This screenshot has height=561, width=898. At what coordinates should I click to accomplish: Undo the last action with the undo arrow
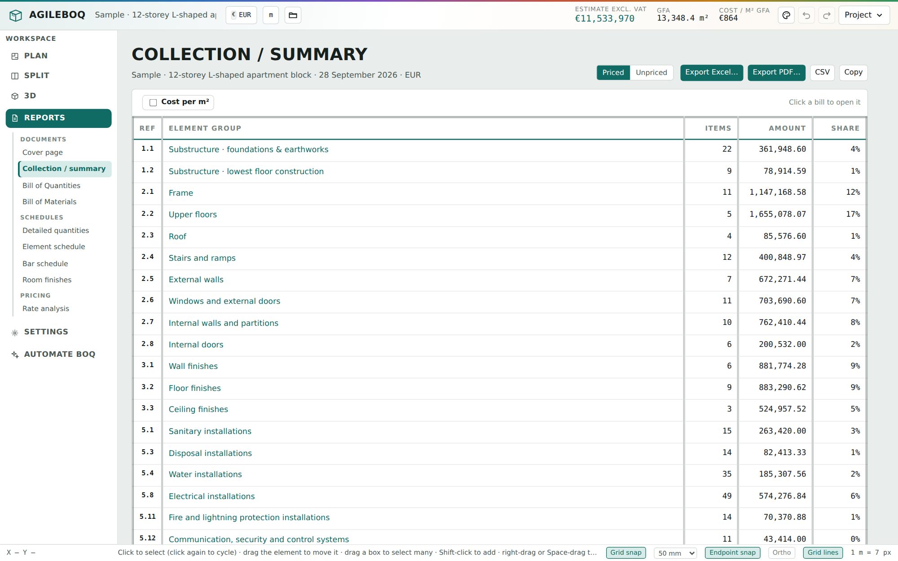(806, 15)
